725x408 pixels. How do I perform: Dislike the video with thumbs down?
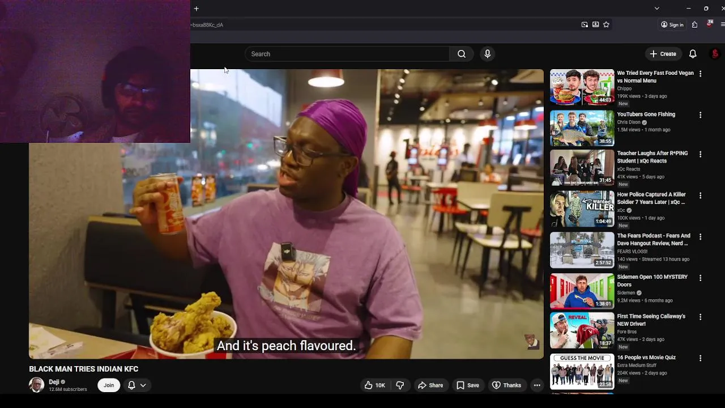pyautogui.click(x=400, y=385)
